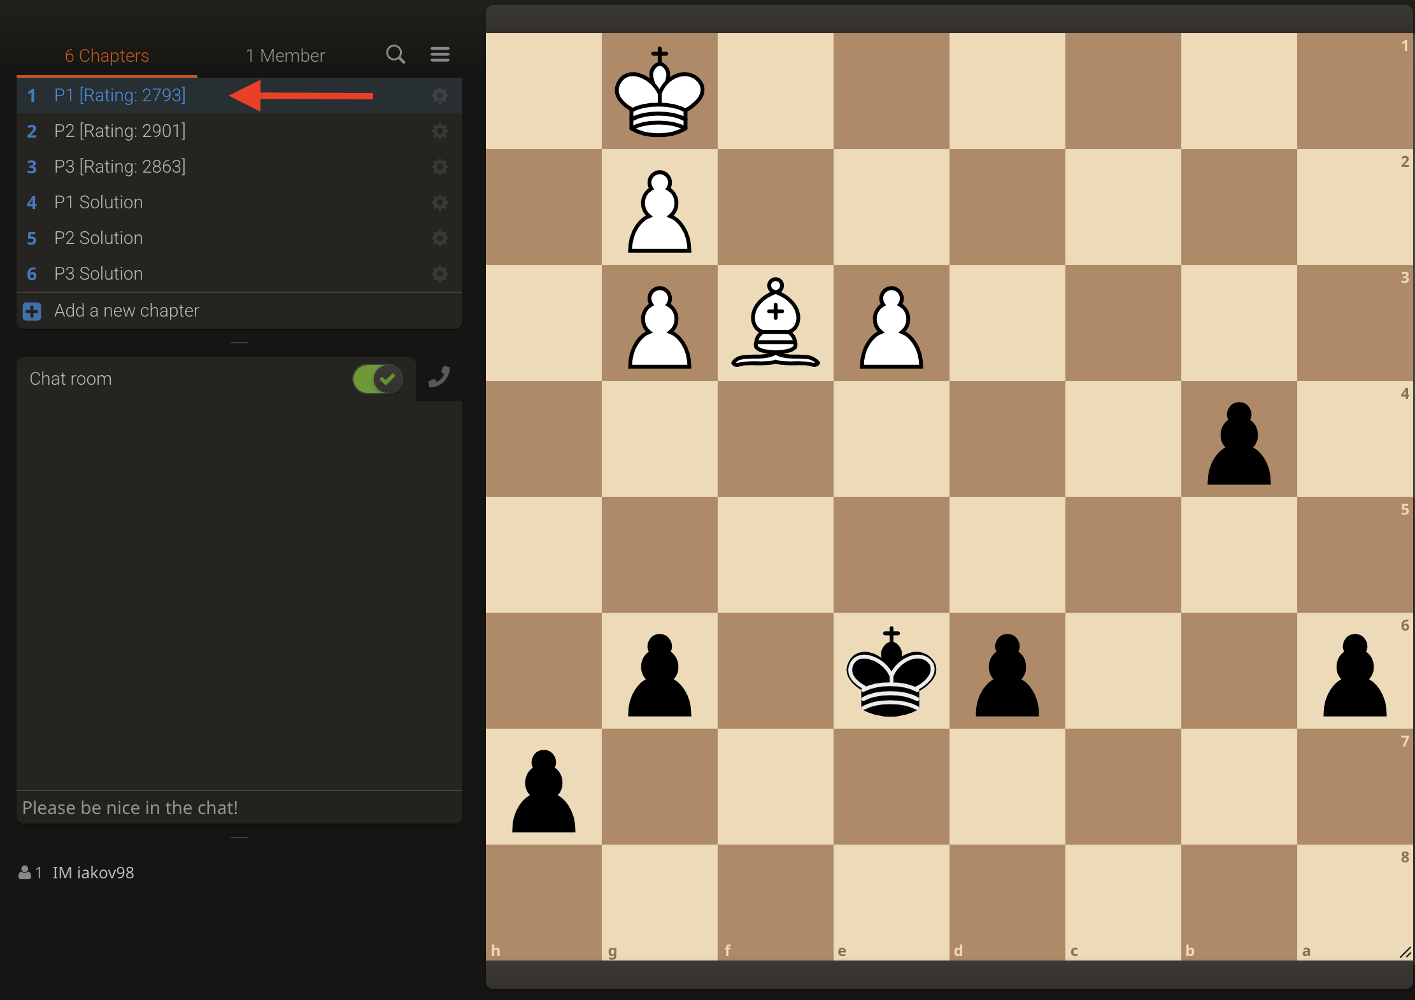The width and height of the screenshot is (1415, 1000).
Task: Click the study search magnifier icon
Action: click(395, 55)
